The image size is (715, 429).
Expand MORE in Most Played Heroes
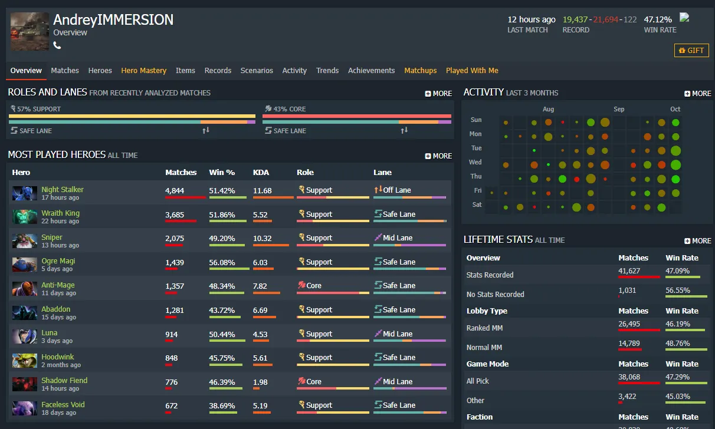point(438,156)
